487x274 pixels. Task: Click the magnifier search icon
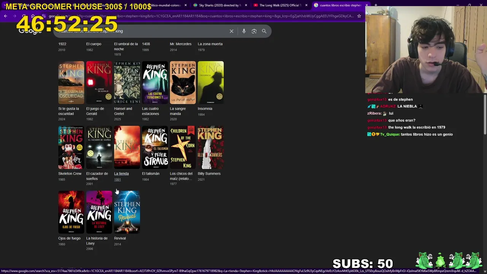click(264, 31)
